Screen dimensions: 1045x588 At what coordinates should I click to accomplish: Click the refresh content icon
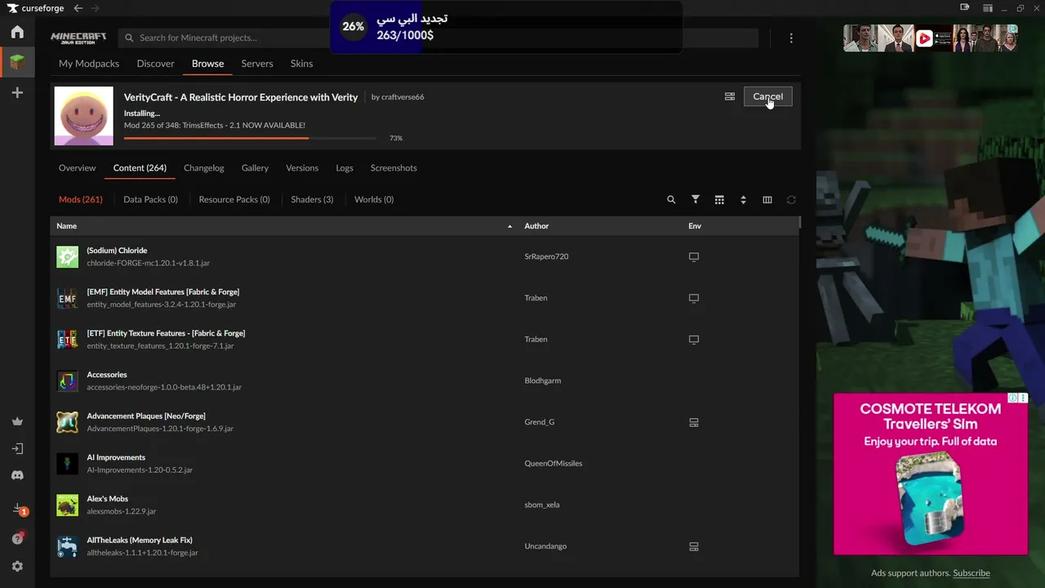coord(791,199)
